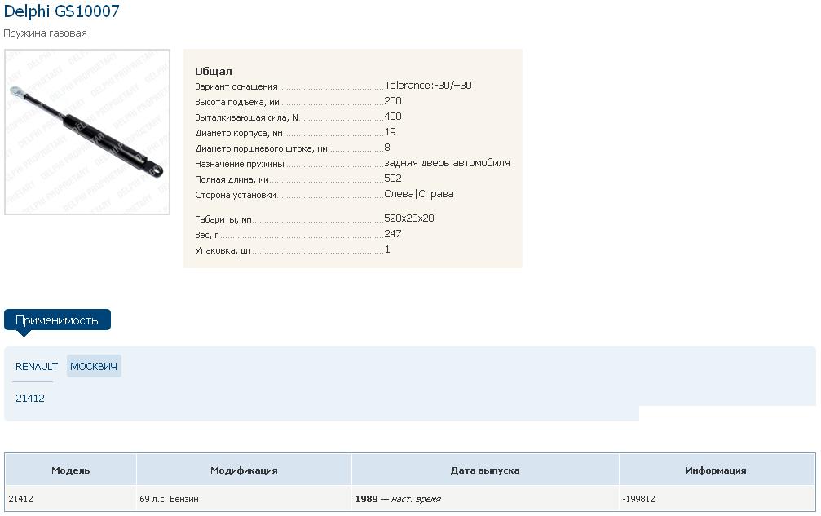
Task: Click the Вес value 247
Action: click(393, 233)
